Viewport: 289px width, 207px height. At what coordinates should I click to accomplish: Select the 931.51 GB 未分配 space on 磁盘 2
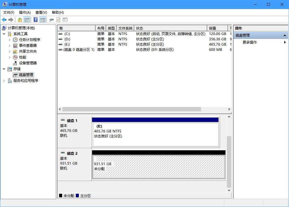pyautogui.click(x=158, y=167)
